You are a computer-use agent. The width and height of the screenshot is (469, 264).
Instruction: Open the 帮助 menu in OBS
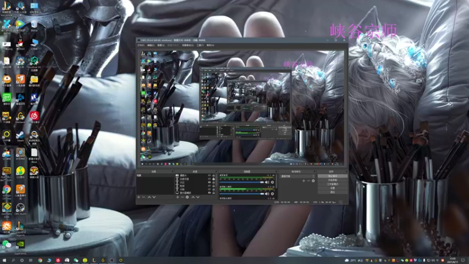tap(210, 45)
